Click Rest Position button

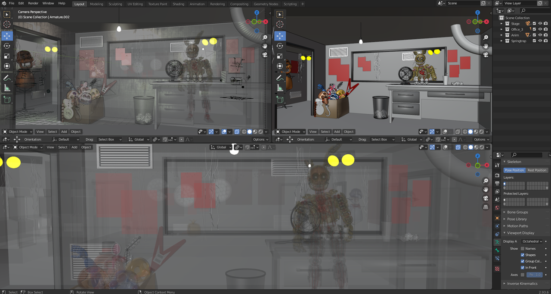tap(537, 170)
